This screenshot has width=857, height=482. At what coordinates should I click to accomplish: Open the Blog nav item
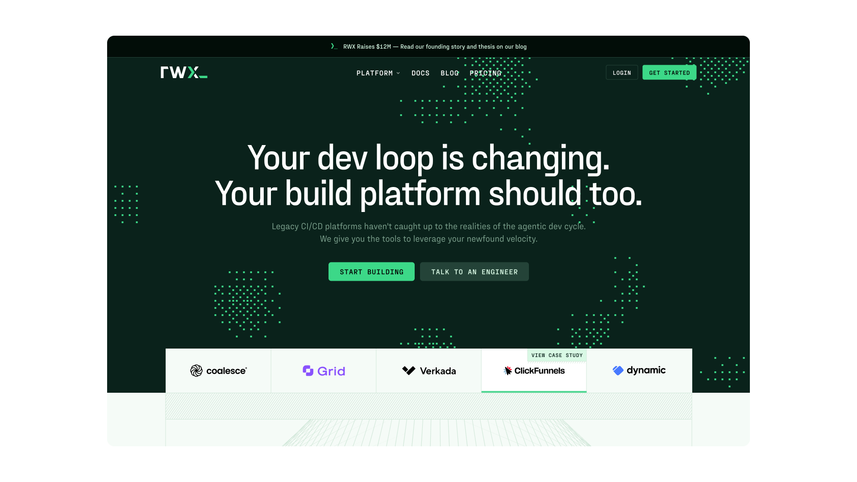coord(449,73)
